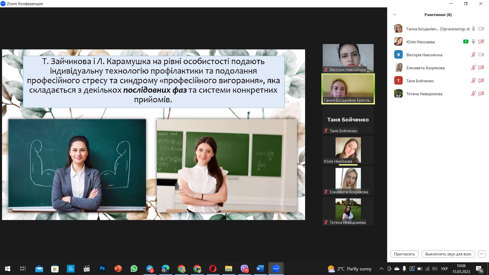Open Telegram icon in taskbar
Image resolution: width=489 pixels, height=275 pixels.
pyautogui.click(x=150, y=269)
